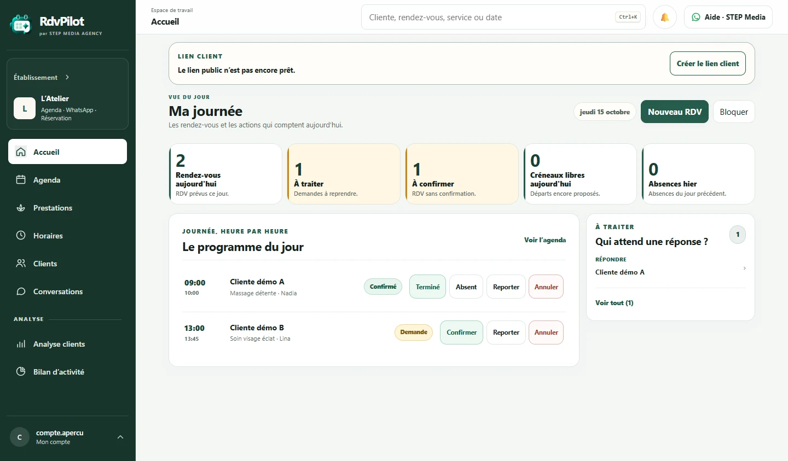The height and width of the screenshot is (461, 788).
Task: Click the Clients people icon
Action: (21, 264)
